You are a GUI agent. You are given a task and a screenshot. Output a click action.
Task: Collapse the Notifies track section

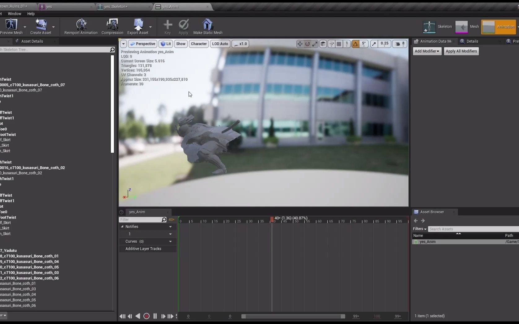pyautogui.click(x=123, y=227)
